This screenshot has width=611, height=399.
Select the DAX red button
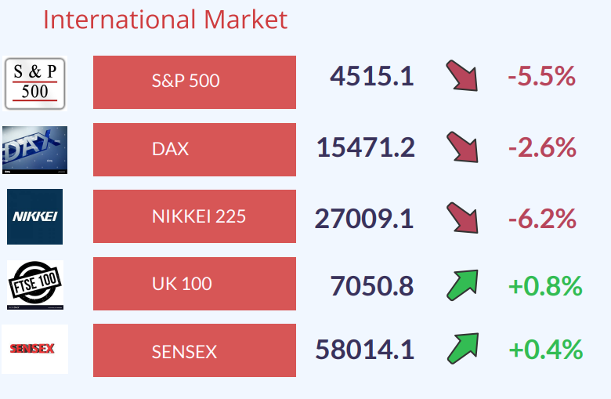[194, 149]
